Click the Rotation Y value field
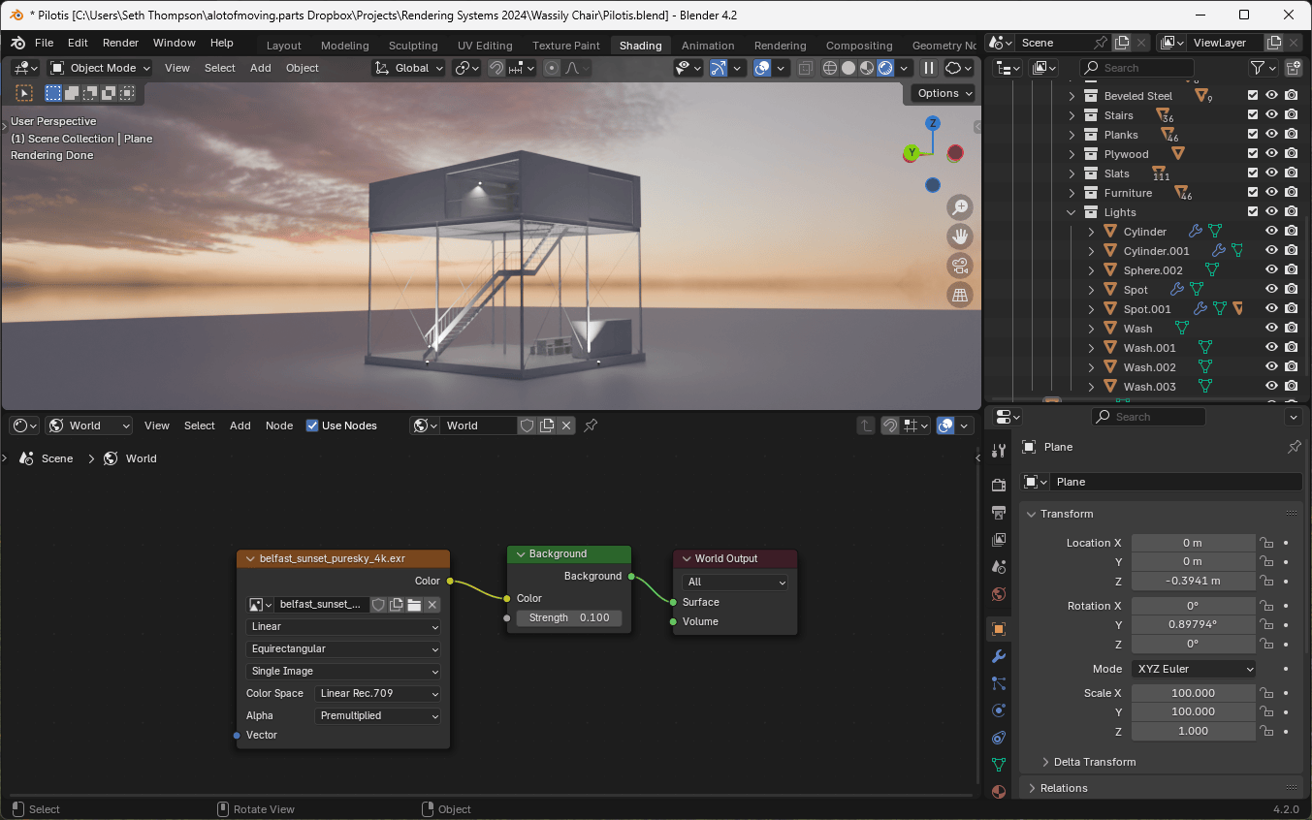Image resolution: width=1312 pixels, height=820 pixels. tap(1193, 624)
